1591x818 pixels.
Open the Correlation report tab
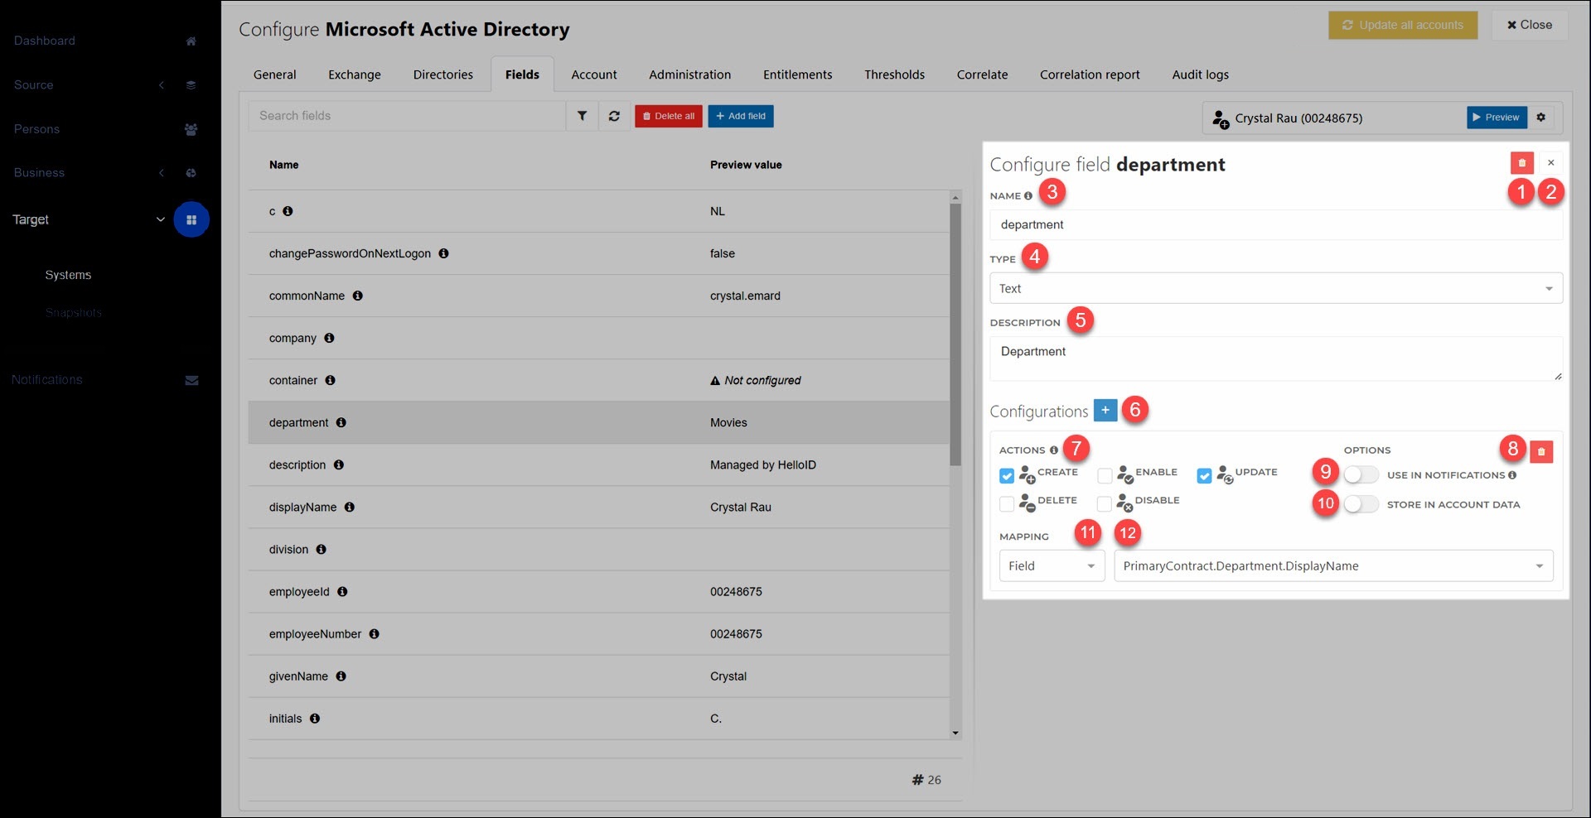1090,75
